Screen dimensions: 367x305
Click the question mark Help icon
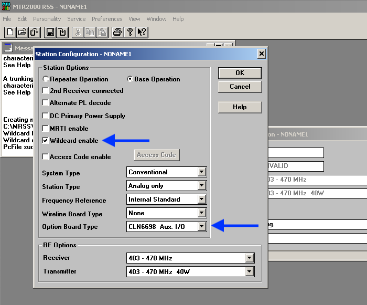tap(130, 32)
